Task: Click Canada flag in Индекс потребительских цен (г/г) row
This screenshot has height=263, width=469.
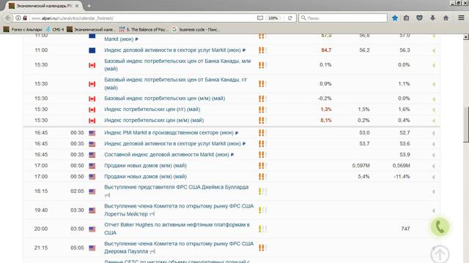Action: pos(92,110)
